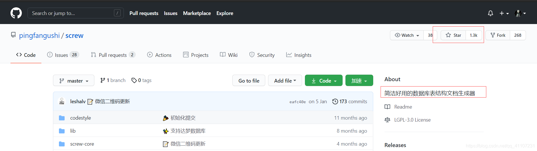Open the LGPL-3.0 License link

click(x=412, y=120)
